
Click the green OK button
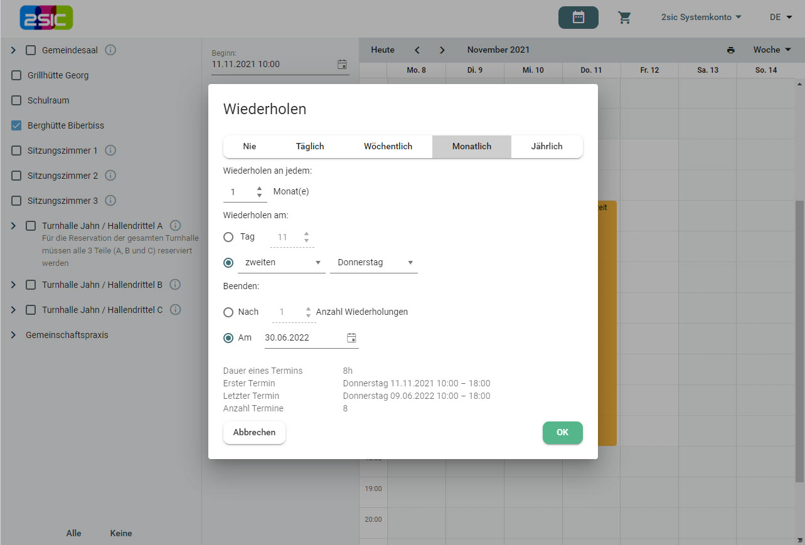[x=562, y=432]
